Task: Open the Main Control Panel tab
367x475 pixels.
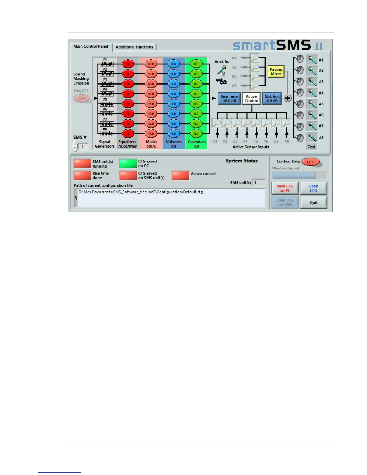Action: [x=91, y=46]
